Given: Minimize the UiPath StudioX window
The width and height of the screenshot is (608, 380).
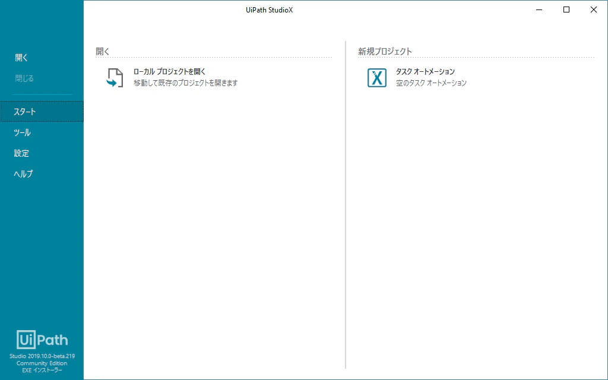Looking at the screenshot, I should click(x=539, y=9).
